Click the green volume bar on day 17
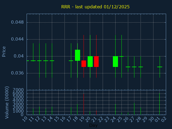The width and height of the screenshot is (172, 129). tap(71, 111)
